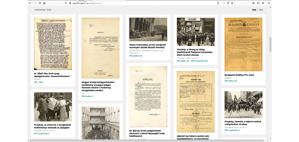The image size is (299, 142).
Task: Open 'Képes levelezőlap' postcard title link
Action: [148, 46]
